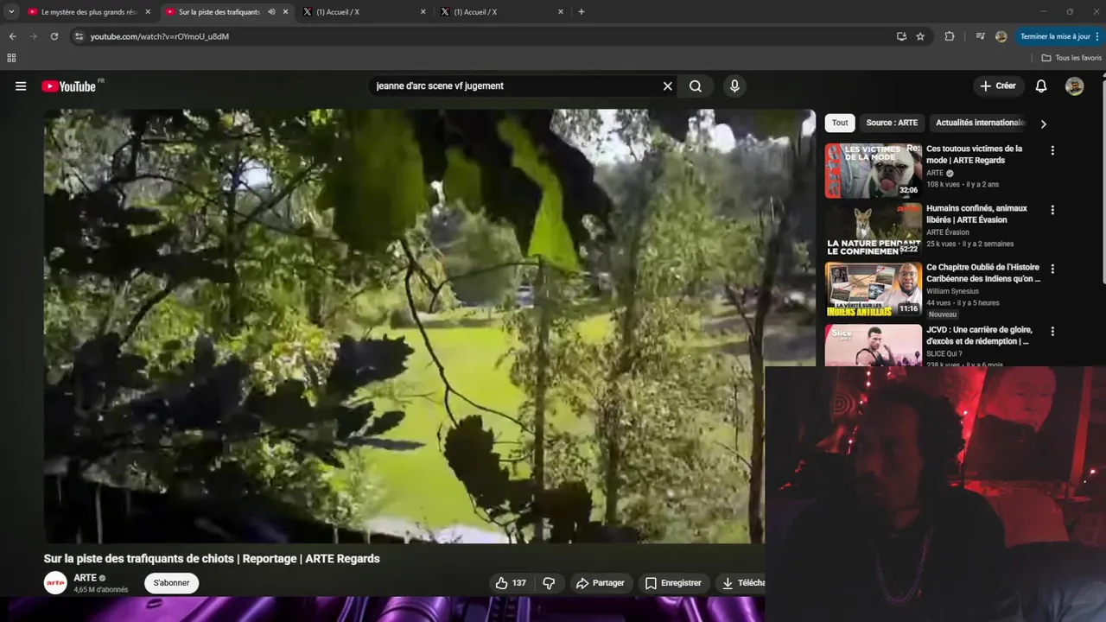View site information icon in address bar
The height and width of the screenshot is (622, 1106).
tap(79, 36)
